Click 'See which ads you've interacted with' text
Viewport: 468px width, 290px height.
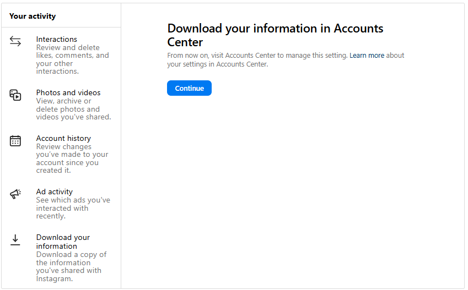tap(73, 208)
